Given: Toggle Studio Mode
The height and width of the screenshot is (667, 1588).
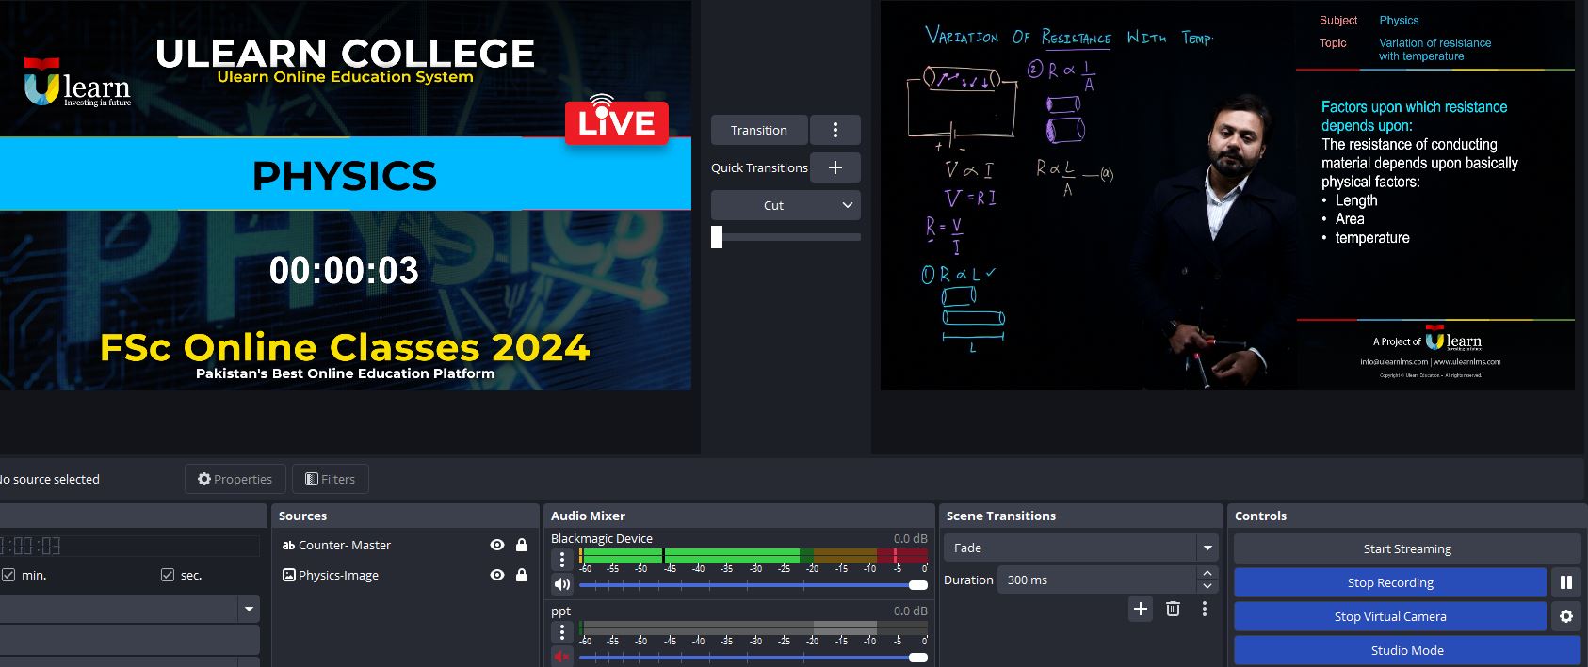Looking at the screenshot, I should (x=1407, y=650).
